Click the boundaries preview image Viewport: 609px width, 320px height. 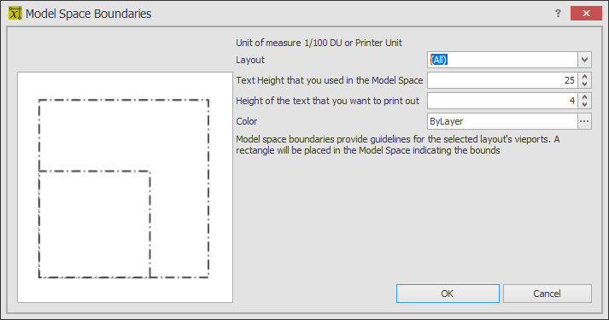point(125,188)
